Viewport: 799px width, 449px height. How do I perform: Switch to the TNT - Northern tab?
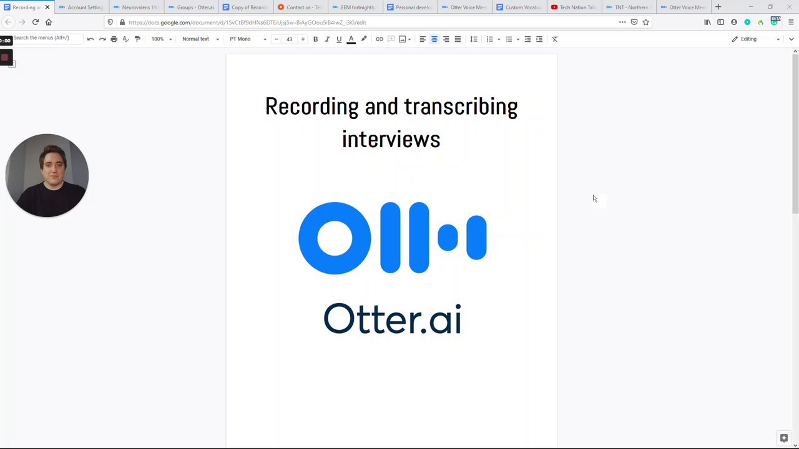coord(628,7)
